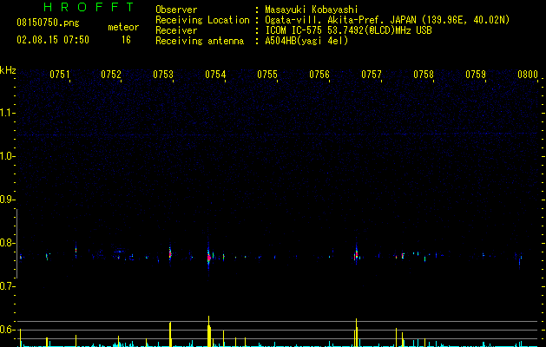Screen dimensions: 546x347
Task: Click the meteor echo just before 0753
Action: [170, 254]
